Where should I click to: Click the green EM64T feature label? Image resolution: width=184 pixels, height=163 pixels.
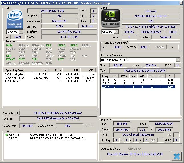(x=10, y=59)
